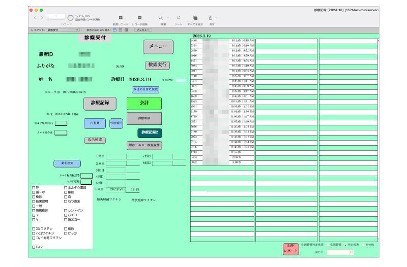Expand the 共有 (share) dropdown arrow
This screenshot has width=407, height=267.
point(216,18)
